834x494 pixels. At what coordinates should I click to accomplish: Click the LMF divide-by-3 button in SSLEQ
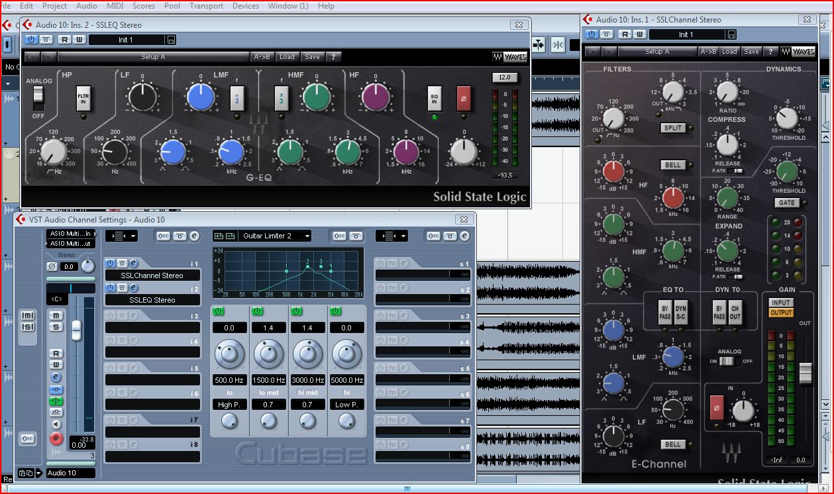(237, 98)
